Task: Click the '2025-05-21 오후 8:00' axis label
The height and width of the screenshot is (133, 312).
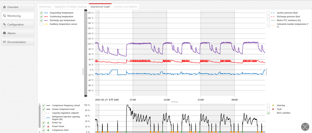Action: point(107,100)
